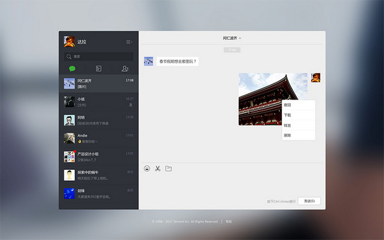Choose 下载 (download) in the context menu

pyautogui.click(x=299, y=115)
